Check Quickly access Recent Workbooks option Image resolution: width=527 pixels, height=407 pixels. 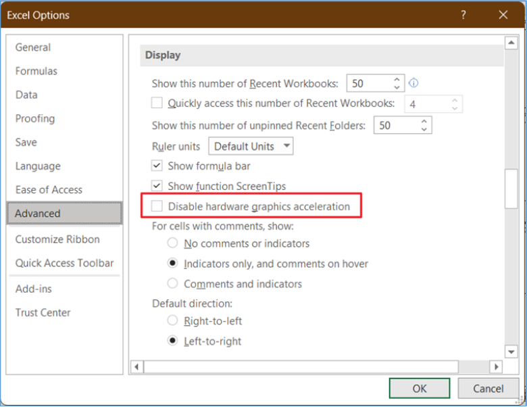pyautogui.click(x=157, y=103)
